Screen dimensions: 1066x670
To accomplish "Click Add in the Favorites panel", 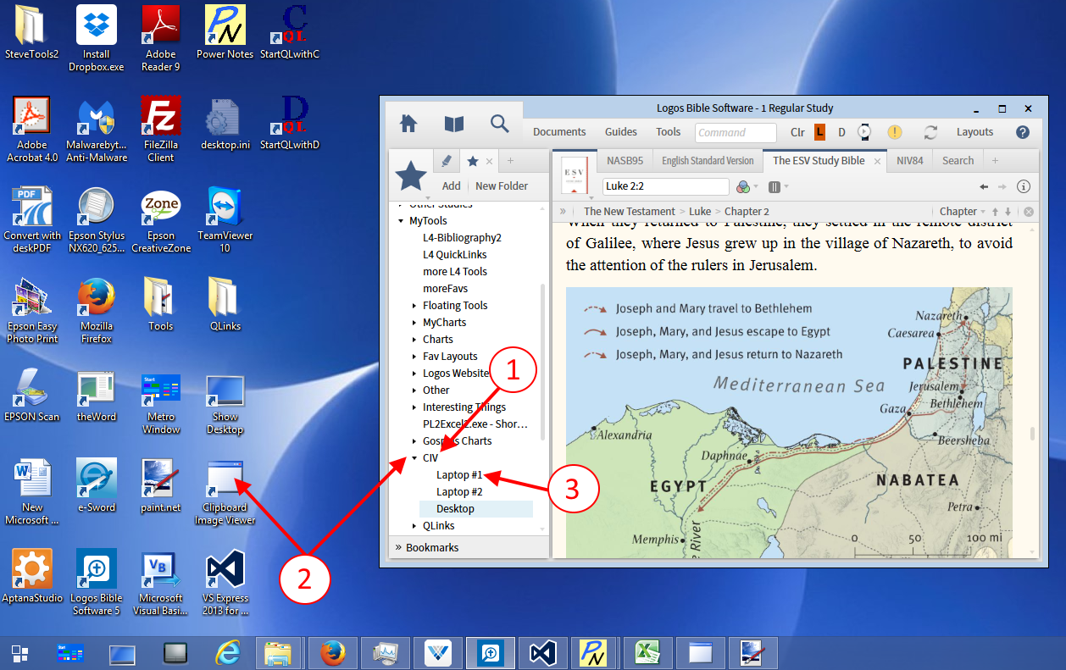I will [452, 186].
